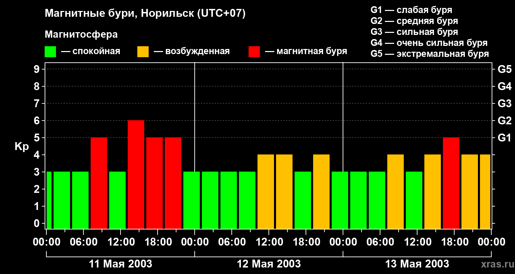Select the green bar between orange bars on 12 May
This screenshot has height=274, width=515.
(303, 200)
